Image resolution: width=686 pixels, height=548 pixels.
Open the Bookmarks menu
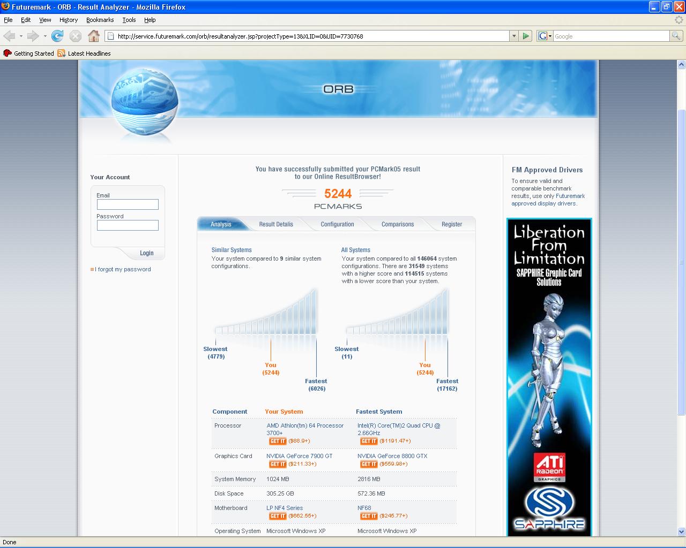click(100, 20)
